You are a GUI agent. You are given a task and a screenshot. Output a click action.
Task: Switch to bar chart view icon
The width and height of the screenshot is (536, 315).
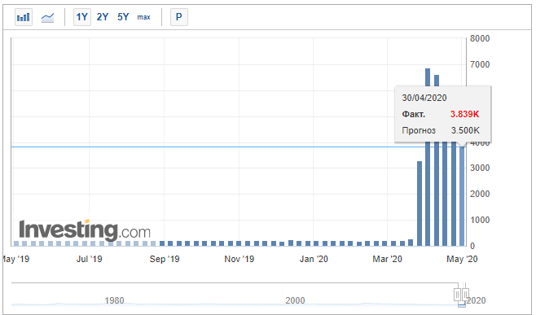[x=24, y=17]
